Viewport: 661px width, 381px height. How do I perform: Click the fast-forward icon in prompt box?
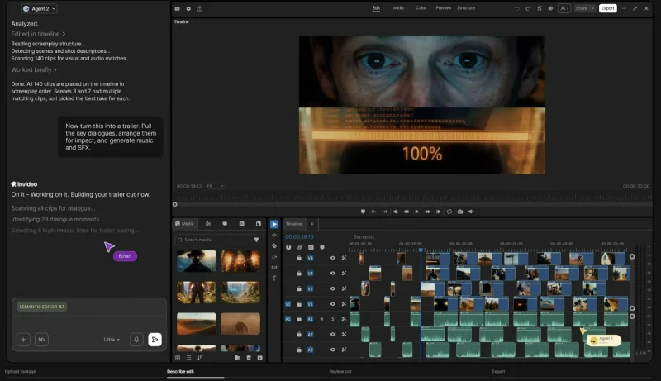(41, 340)
